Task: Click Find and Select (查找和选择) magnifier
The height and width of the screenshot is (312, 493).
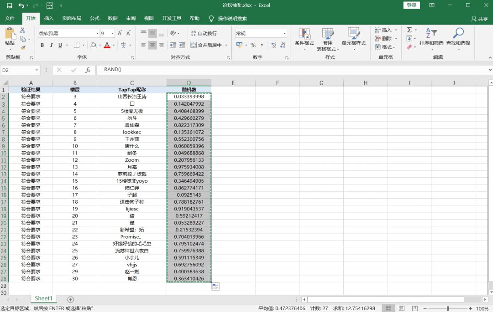Action: click(458, 37)
